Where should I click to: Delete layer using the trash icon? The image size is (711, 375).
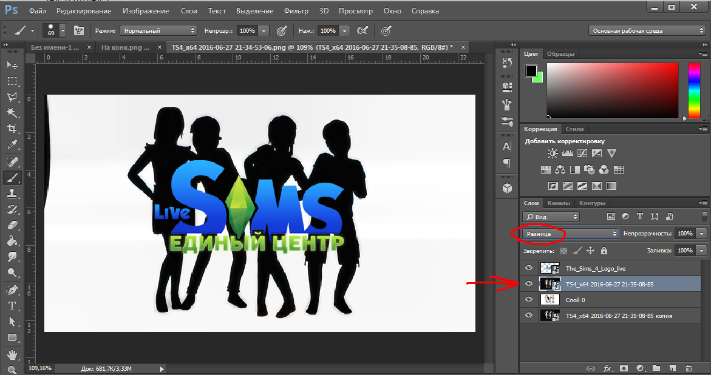689,369
